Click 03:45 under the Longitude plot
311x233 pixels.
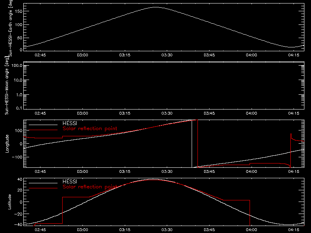click(x=209, y=172)
